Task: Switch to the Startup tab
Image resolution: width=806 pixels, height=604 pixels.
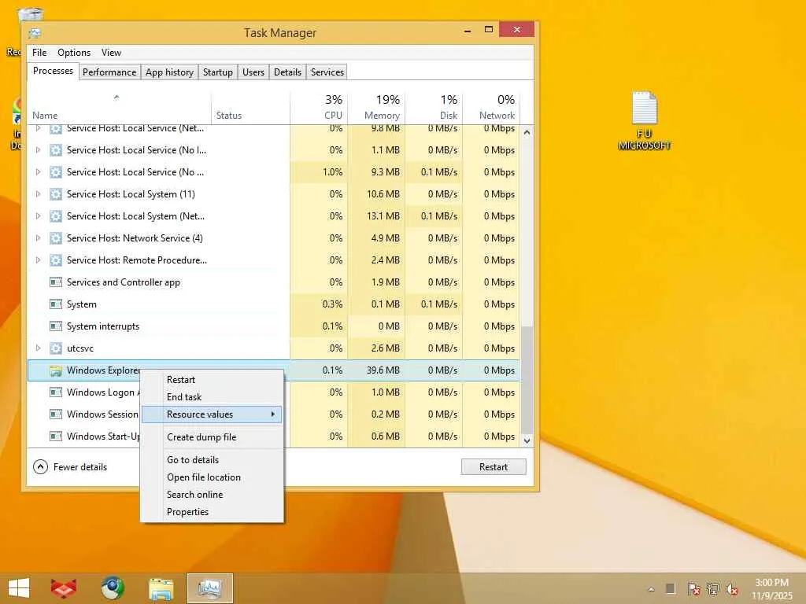Action: pos(217,72)
